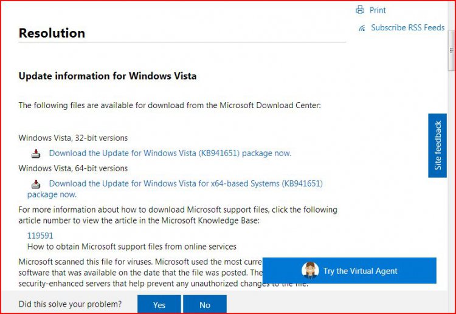Click the Update information for Windows Vista heading
456x314 pixels.
107,76
